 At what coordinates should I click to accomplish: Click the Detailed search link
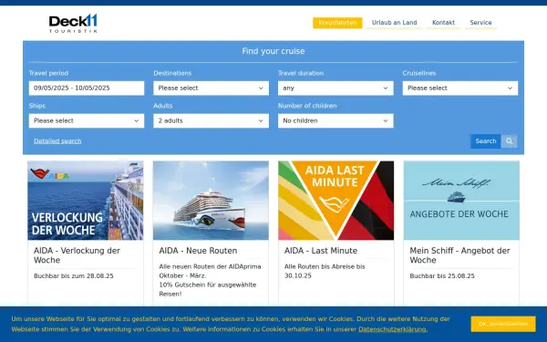point(57,141)
